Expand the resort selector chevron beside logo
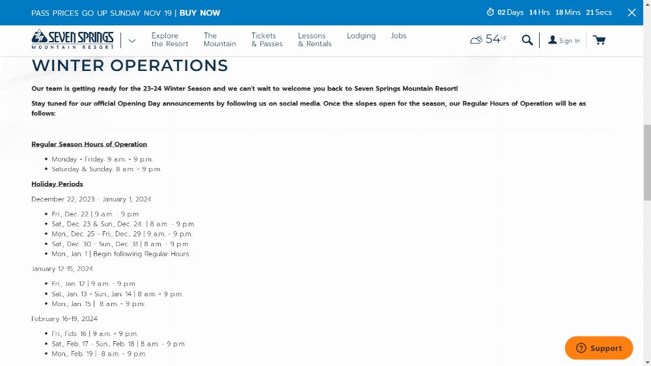651x366 pixels. (132, 41)
